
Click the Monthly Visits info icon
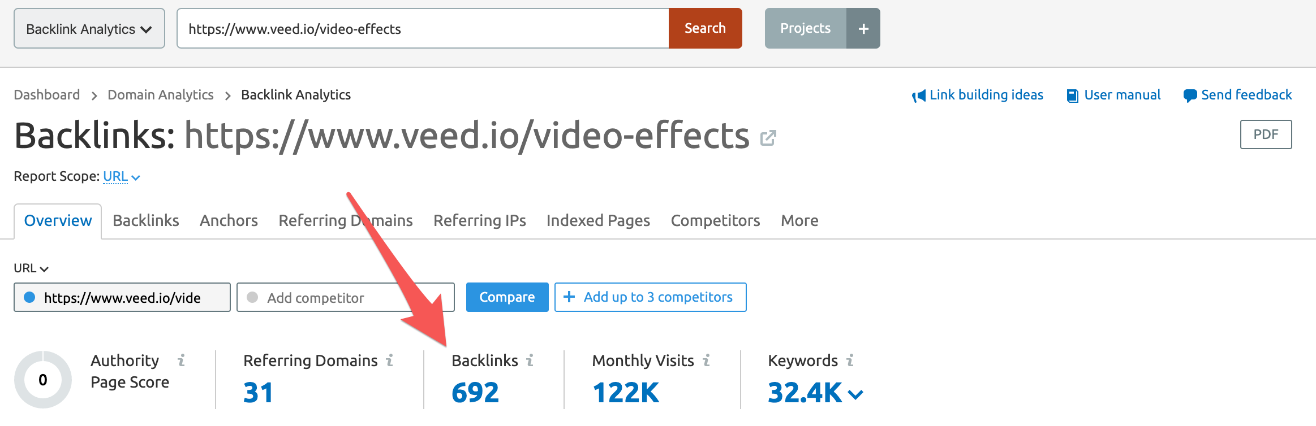pyautogui.click(x=706, y=360)
